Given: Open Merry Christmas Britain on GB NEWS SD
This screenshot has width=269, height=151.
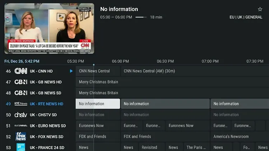Looking at the screenshot, I should click(172, 93).
